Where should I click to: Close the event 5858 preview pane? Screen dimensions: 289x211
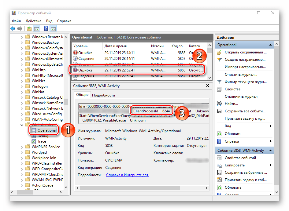[x=208, y=85]
